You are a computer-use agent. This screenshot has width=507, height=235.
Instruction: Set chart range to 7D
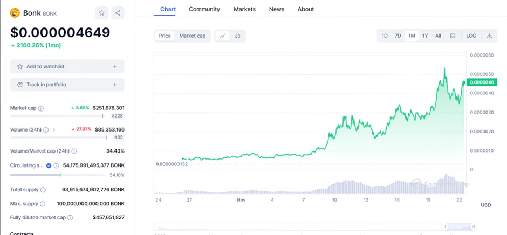[x=398, y=36]
